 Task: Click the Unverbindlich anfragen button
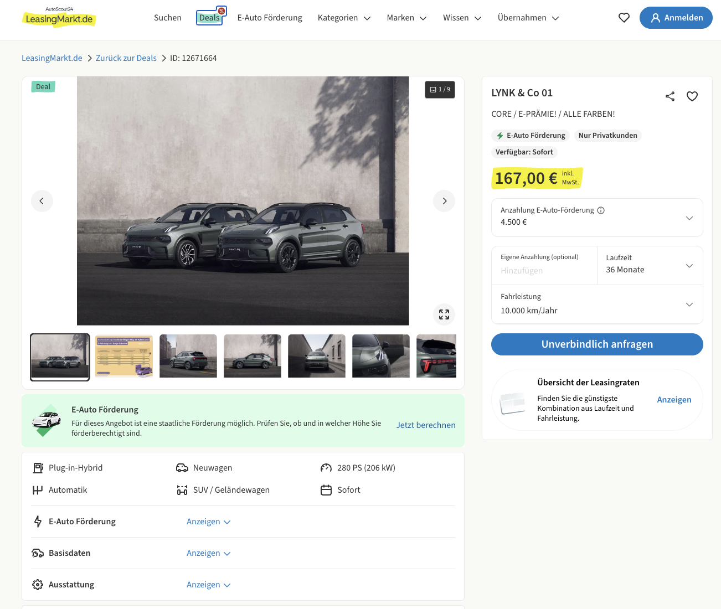[597, 344]
